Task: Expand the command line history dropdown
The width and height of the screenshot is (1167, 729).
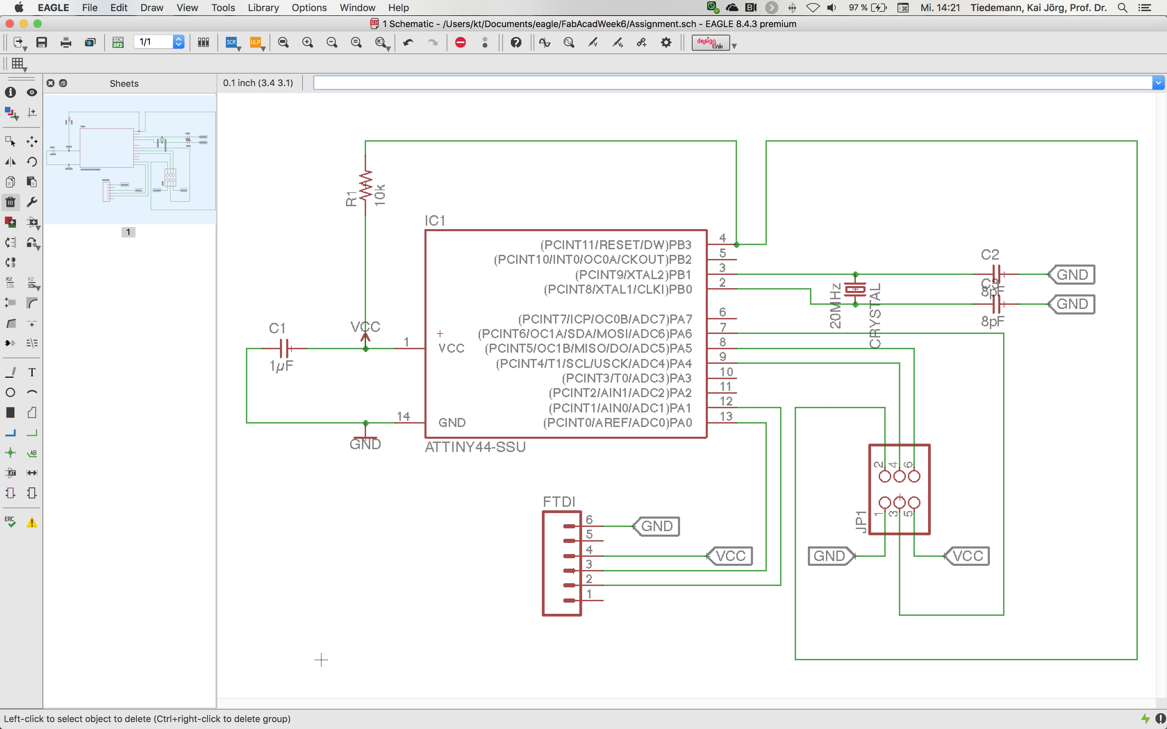Action: pos(1158,83)
